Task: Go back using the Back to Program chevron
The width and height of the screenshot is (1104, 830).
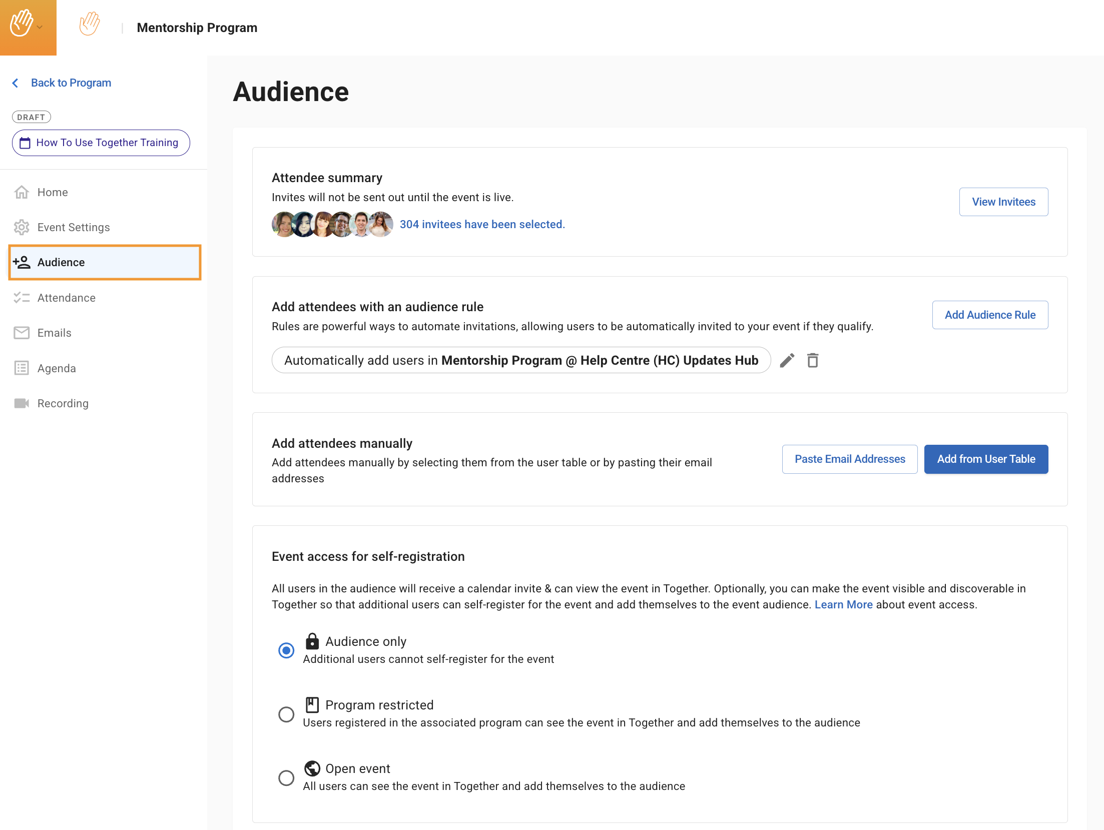Action: point(16,83)
